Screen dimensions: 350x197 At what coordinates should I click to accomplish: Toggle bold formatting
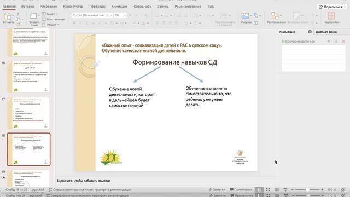coord(74,23)
